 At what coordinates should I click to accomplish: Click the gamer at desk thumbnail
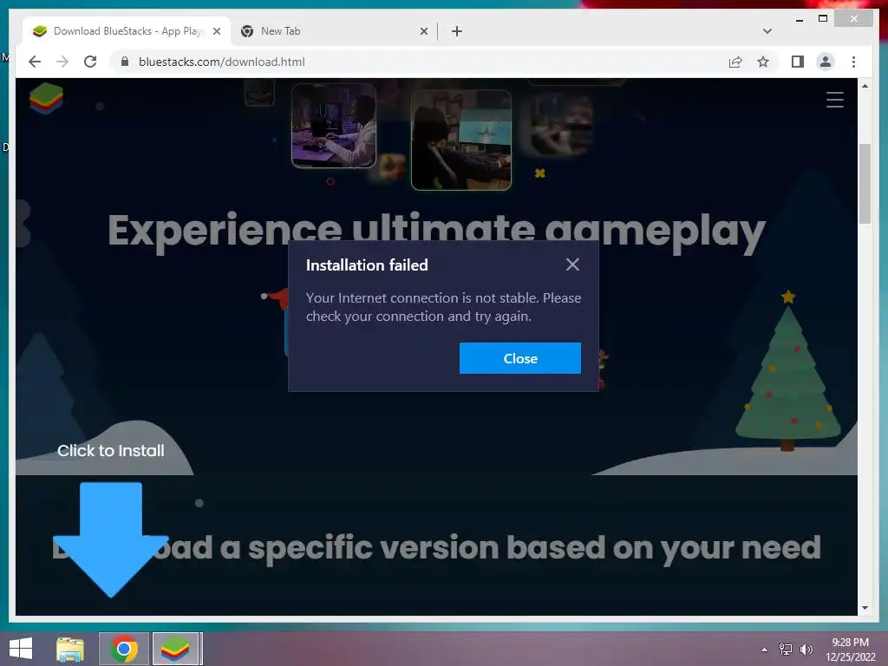(334, 126)
